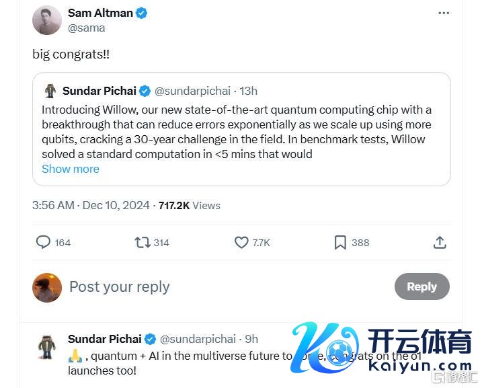This screenshot has height=388, width=482.
Task: Open Sam Altman's profile picture
Action: click(x=47, y=20)
